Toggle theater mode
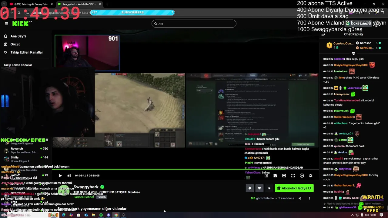The height and width of the screenshot is (218, 388). pos(284,176)
